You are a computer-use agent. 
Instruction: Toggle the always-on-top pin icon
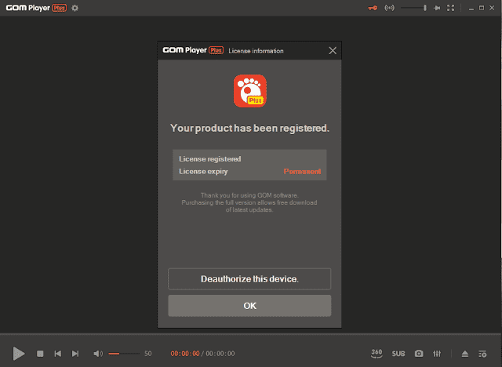(437, 8)
